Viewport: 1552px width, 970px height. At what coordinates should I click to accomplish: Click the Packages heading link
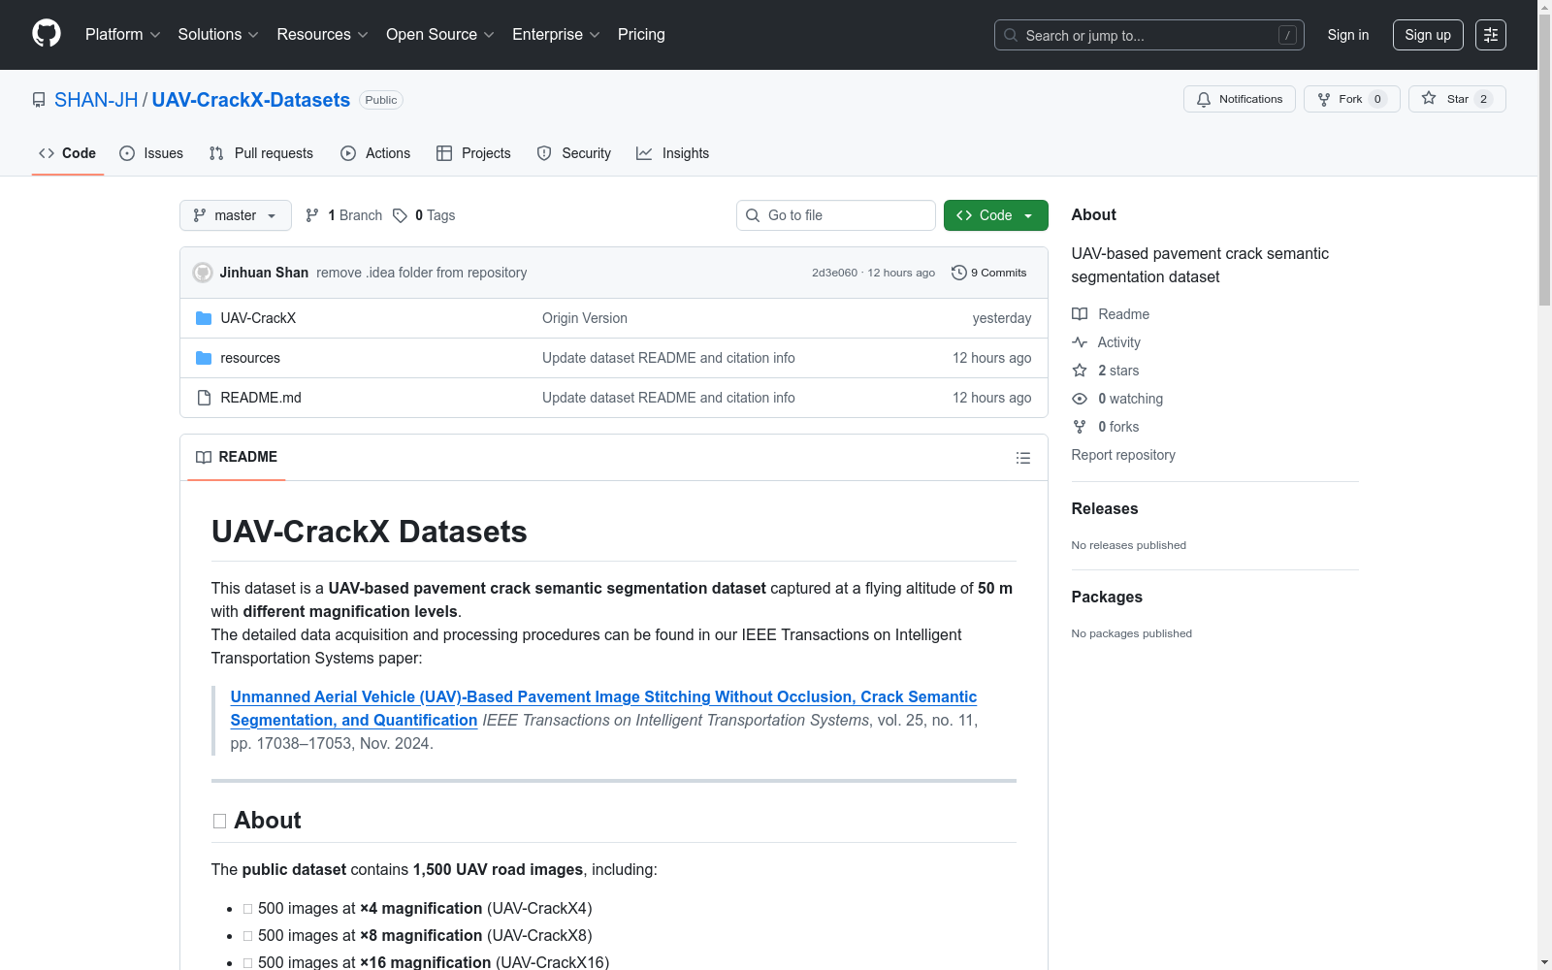1107,597
